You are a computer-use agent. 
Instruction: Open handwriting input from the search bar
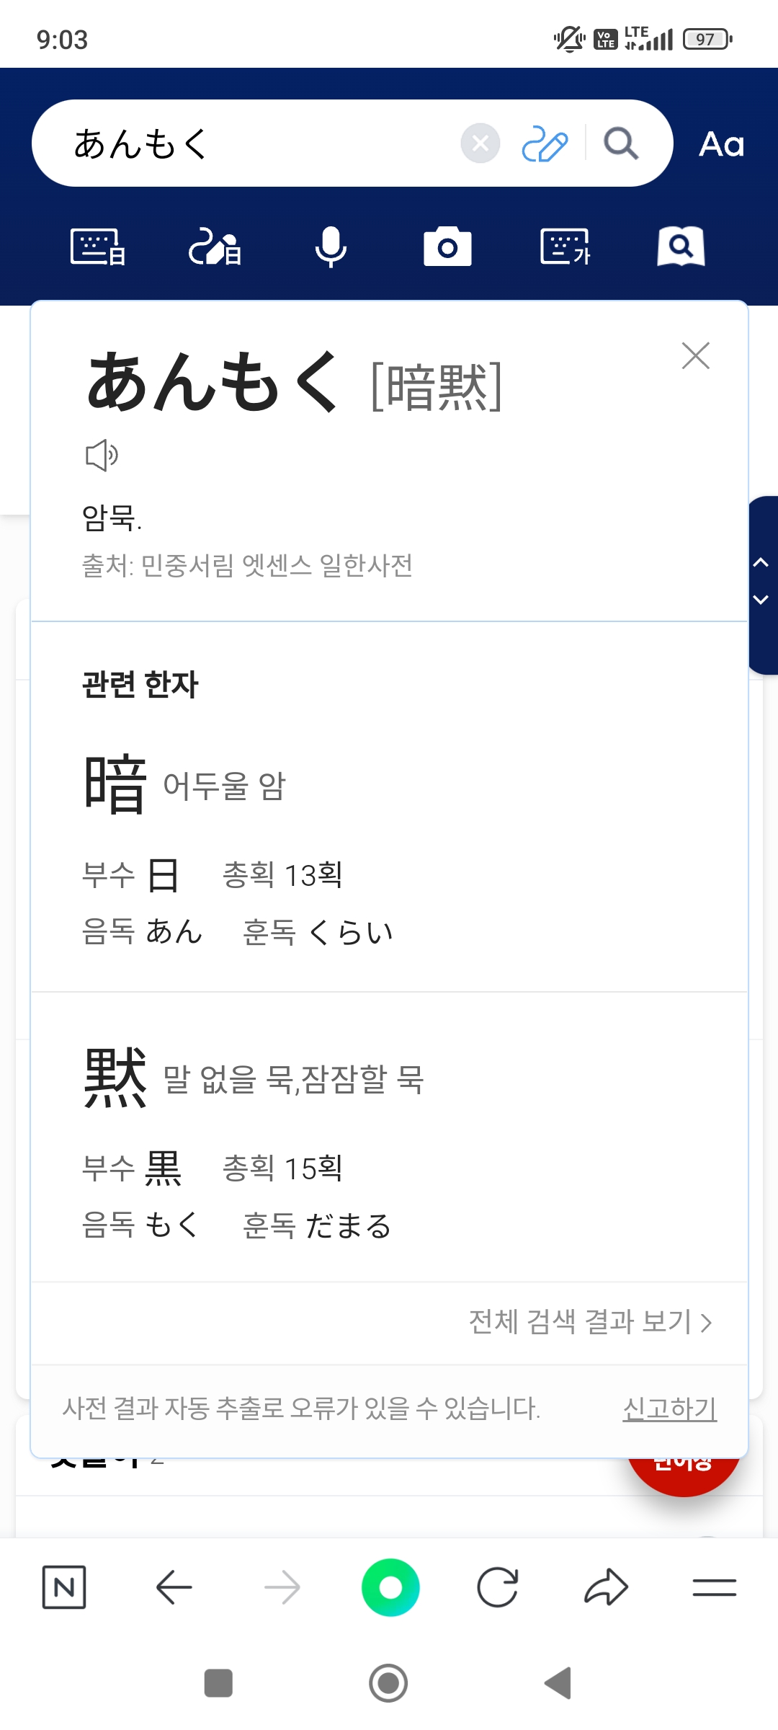(545, 143)
